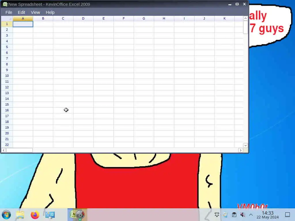Click the horizontal scrollbar left arrow
The image size is (295, 221).
click(x=3, y=150)
